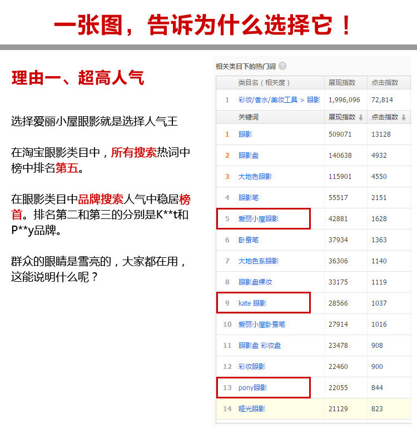Select the click value 1363
The width and height of the screenshot is (417, 439).
click(x=379, y=240)
